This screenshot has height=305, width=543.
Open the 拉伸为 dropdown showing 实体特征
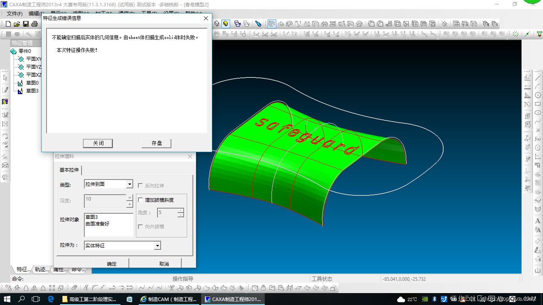[x=157, y=246]
